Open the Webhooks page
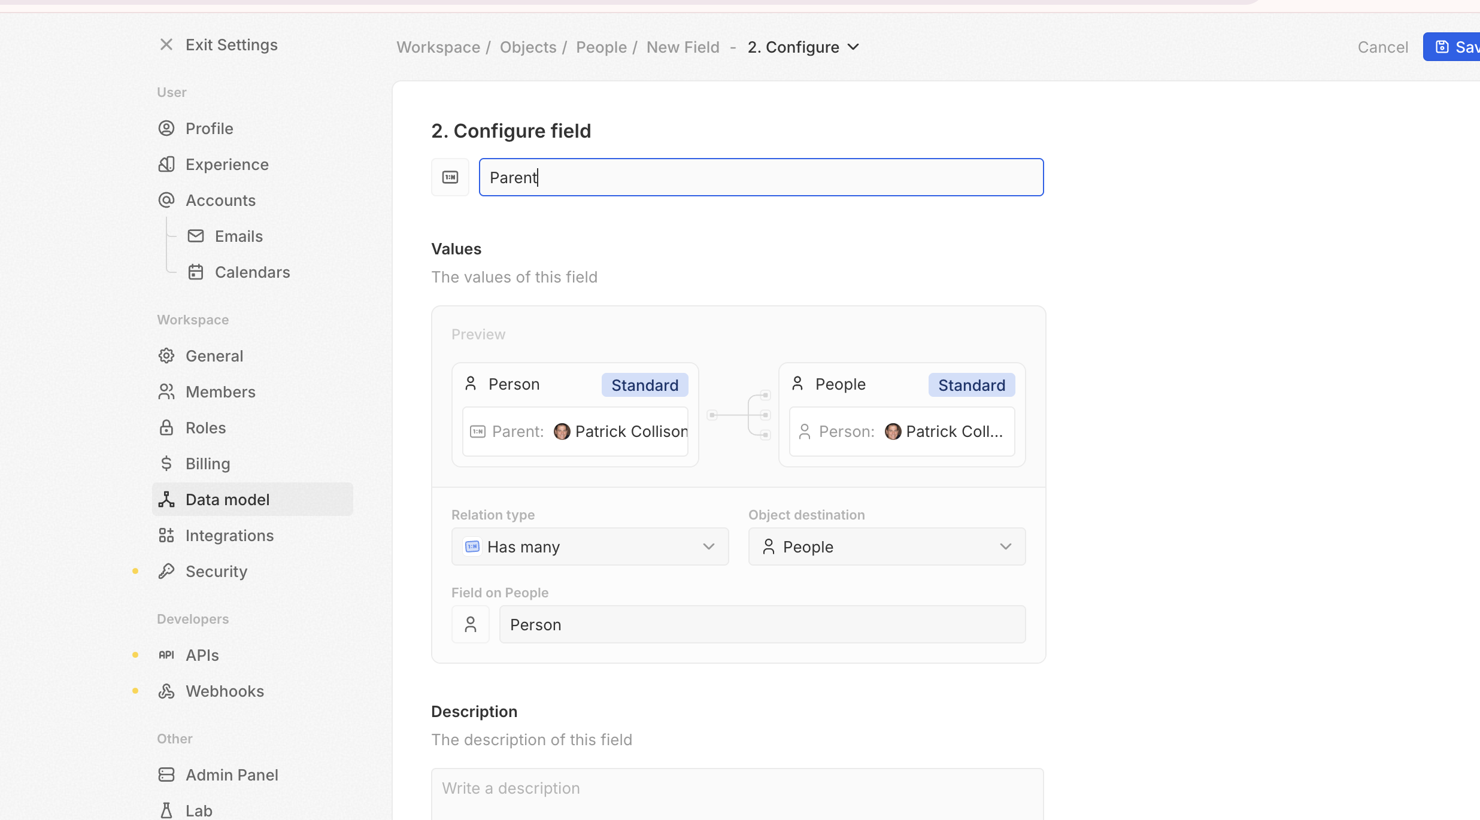 (253, 691)
